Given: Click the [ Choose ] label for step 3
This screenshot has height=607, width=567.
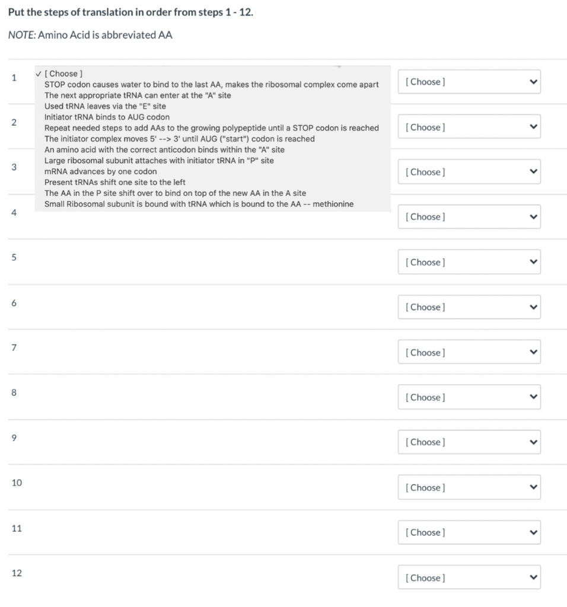Looking at the screenshot, I should [425, 172].
